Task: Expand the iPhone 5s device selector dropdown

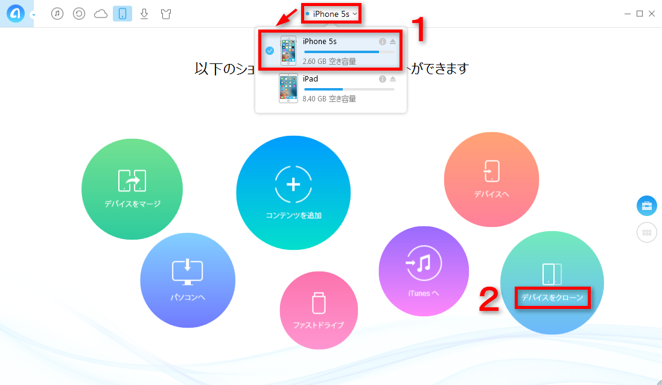Action: click(331, 14)
